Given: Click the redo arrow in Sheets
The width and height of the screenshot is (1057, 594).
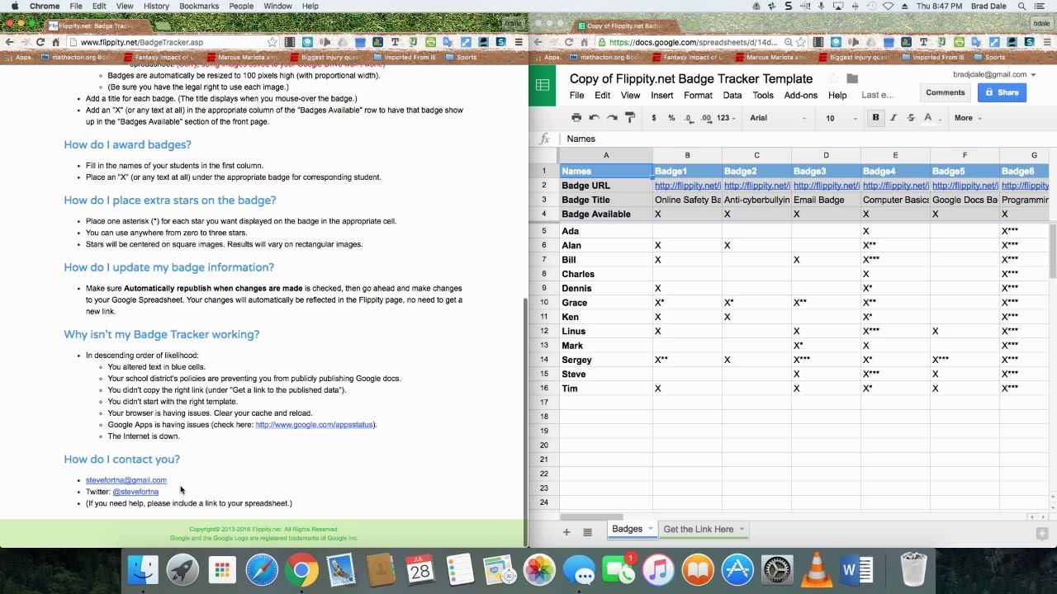Looking at the screenshot, I should 612,118.
